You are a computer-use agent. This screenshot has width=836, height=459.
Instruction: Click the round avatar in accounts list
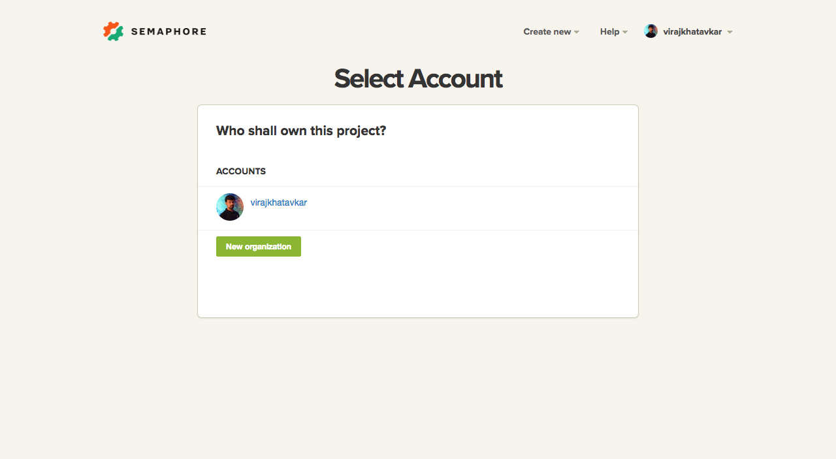tap(230, 207)
